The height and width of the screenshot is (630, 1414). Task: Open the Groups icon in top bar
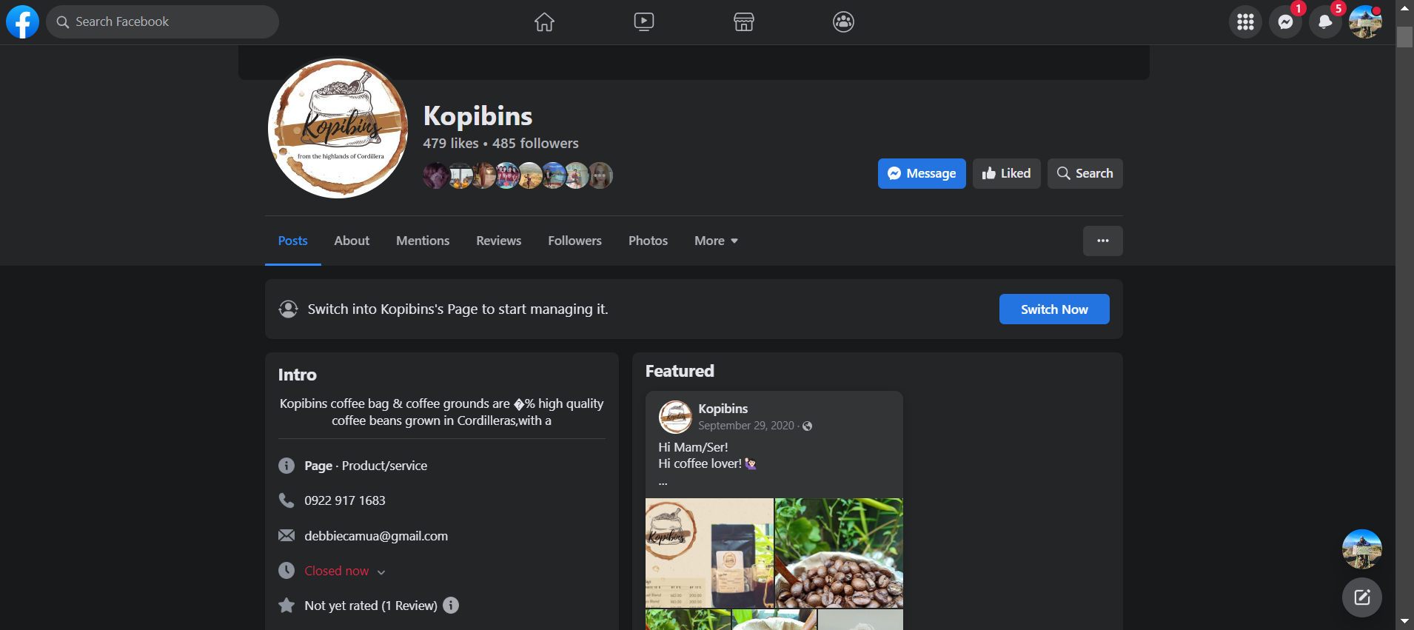[843, 22]
